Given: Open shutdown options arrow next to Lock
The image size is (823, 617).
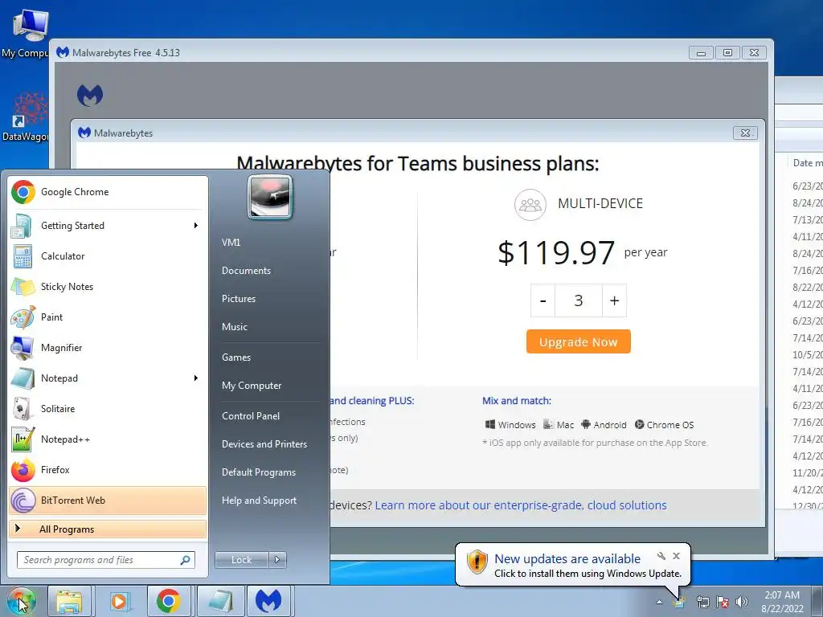Looking at the screenshot, I should (277, 560).
